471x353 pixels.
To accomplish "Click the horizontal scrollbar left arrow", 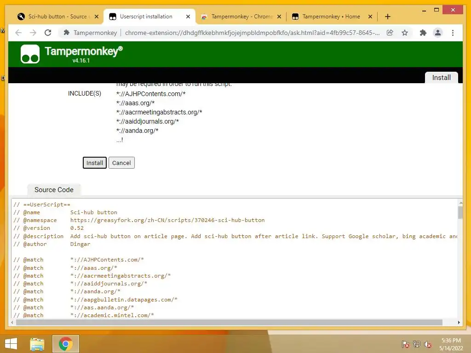I will coord(12,322).
